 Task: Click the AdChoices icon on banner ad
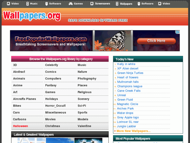coord(178,32)
